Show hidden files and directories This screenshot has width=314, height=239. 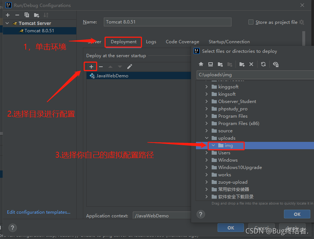tap(276, 64)
